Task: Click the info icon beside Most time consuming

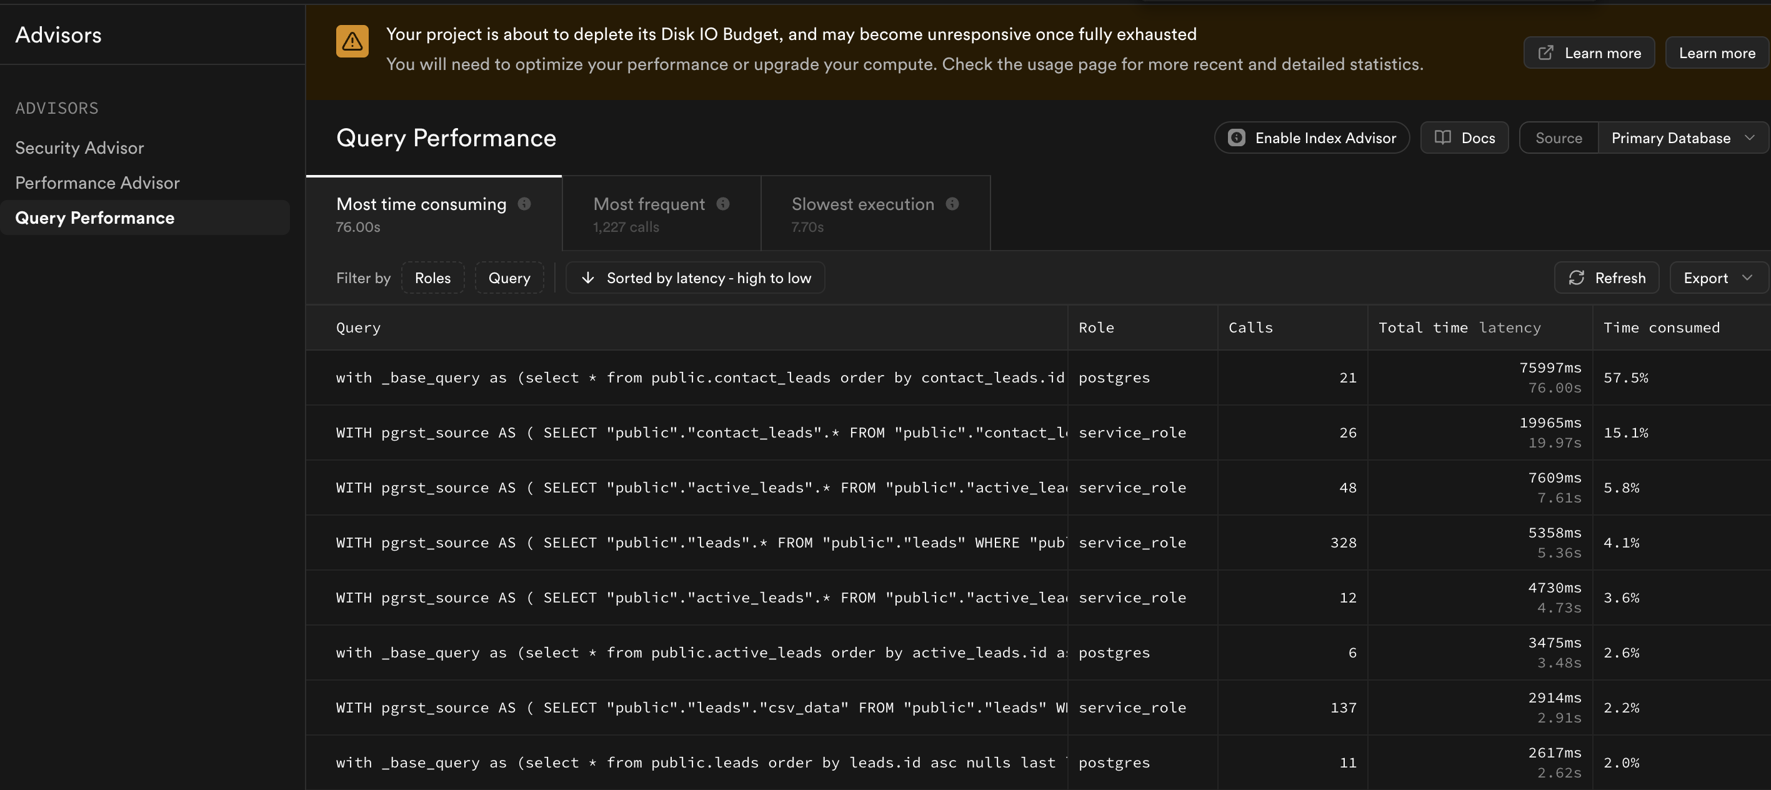Action: click(524, 204)
